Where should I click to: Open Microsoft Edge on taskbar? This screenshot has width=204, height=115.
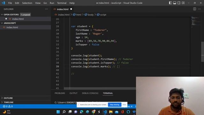coord(82,112)
